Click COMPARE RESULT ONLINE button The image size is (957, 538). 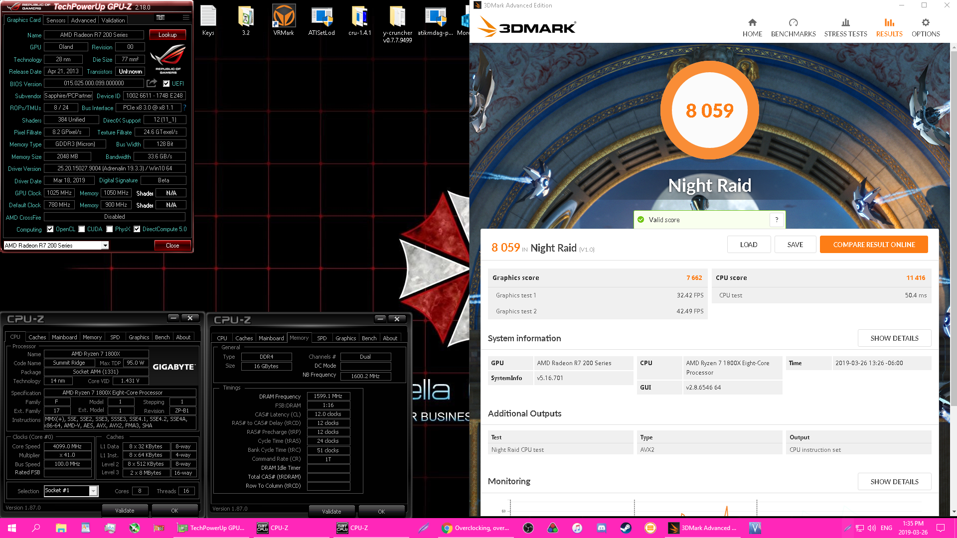(874, 245)
